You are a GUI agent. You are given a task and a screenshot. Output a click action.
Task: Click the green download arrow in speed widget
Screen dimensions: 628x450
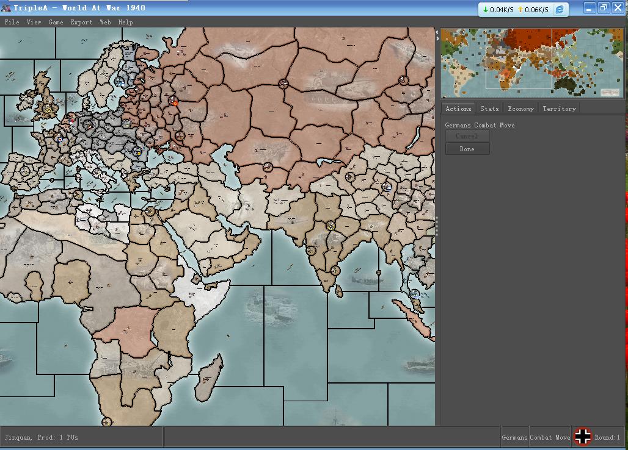click(x=486, y=10)
